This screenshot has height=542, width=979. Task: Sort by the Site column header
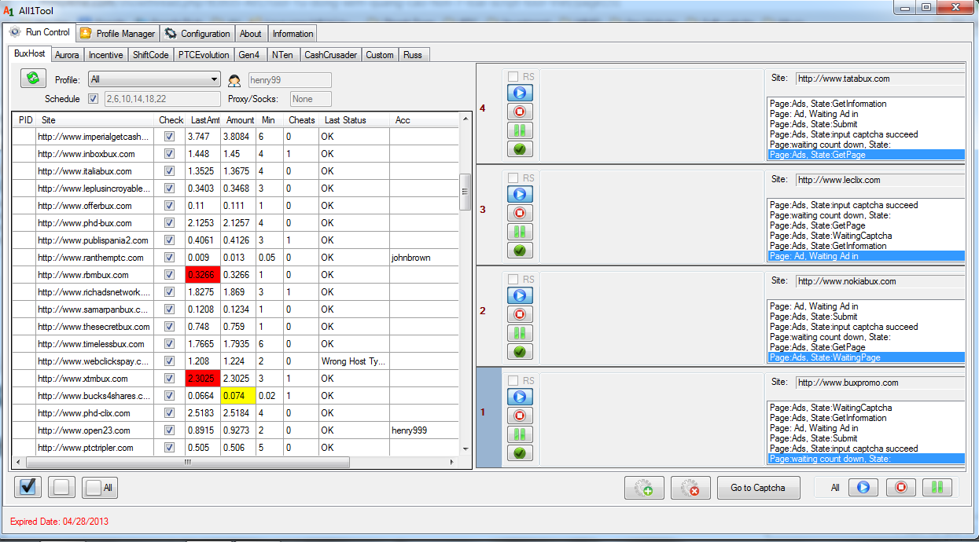[94, 120]
